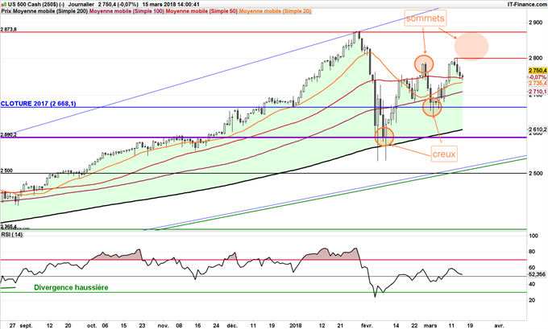Click the 27 date tick label
This screenshot has height=329, width=548.
13,326
